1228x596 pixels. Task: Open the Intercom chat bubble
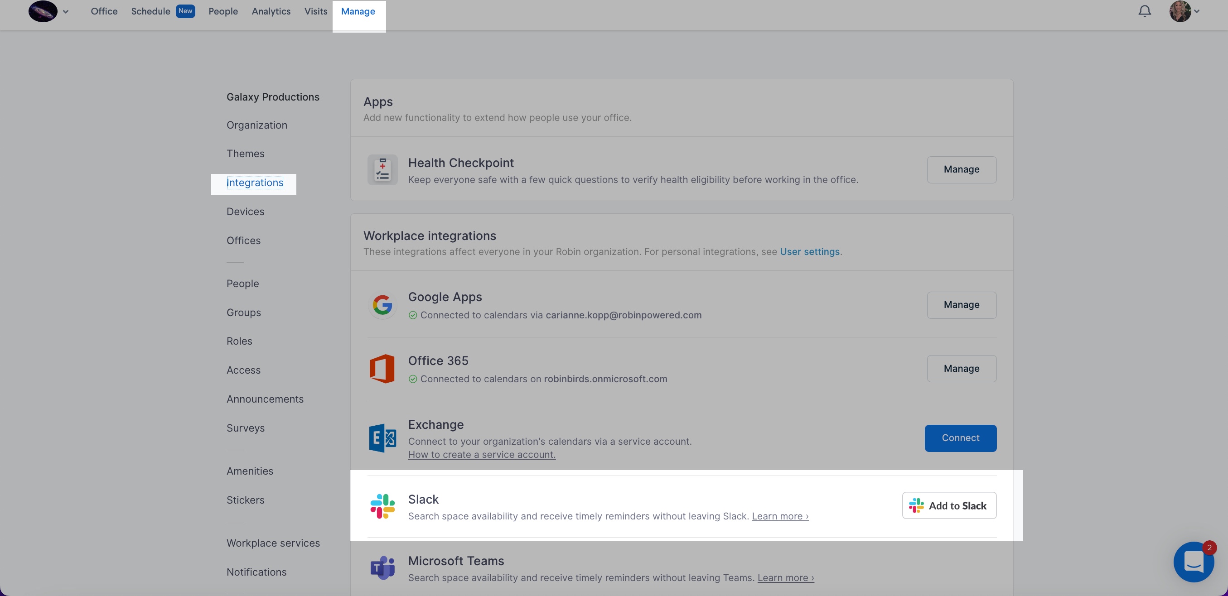click(1194, 562)
